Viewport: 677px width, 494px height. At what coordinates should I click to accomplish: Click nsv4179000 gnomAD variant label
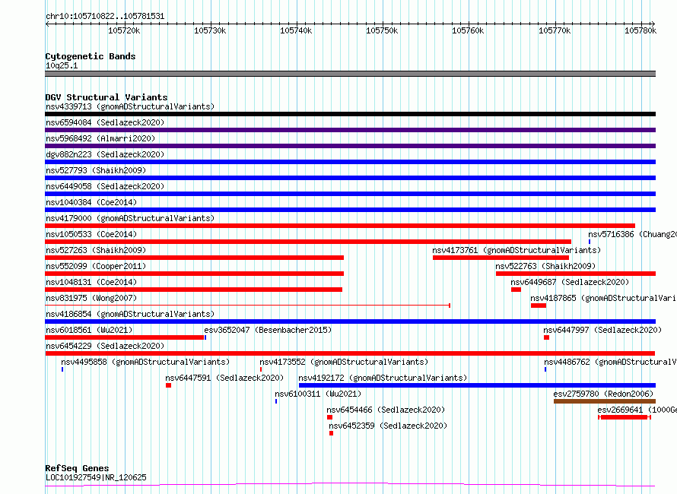(x=130, y=218)
